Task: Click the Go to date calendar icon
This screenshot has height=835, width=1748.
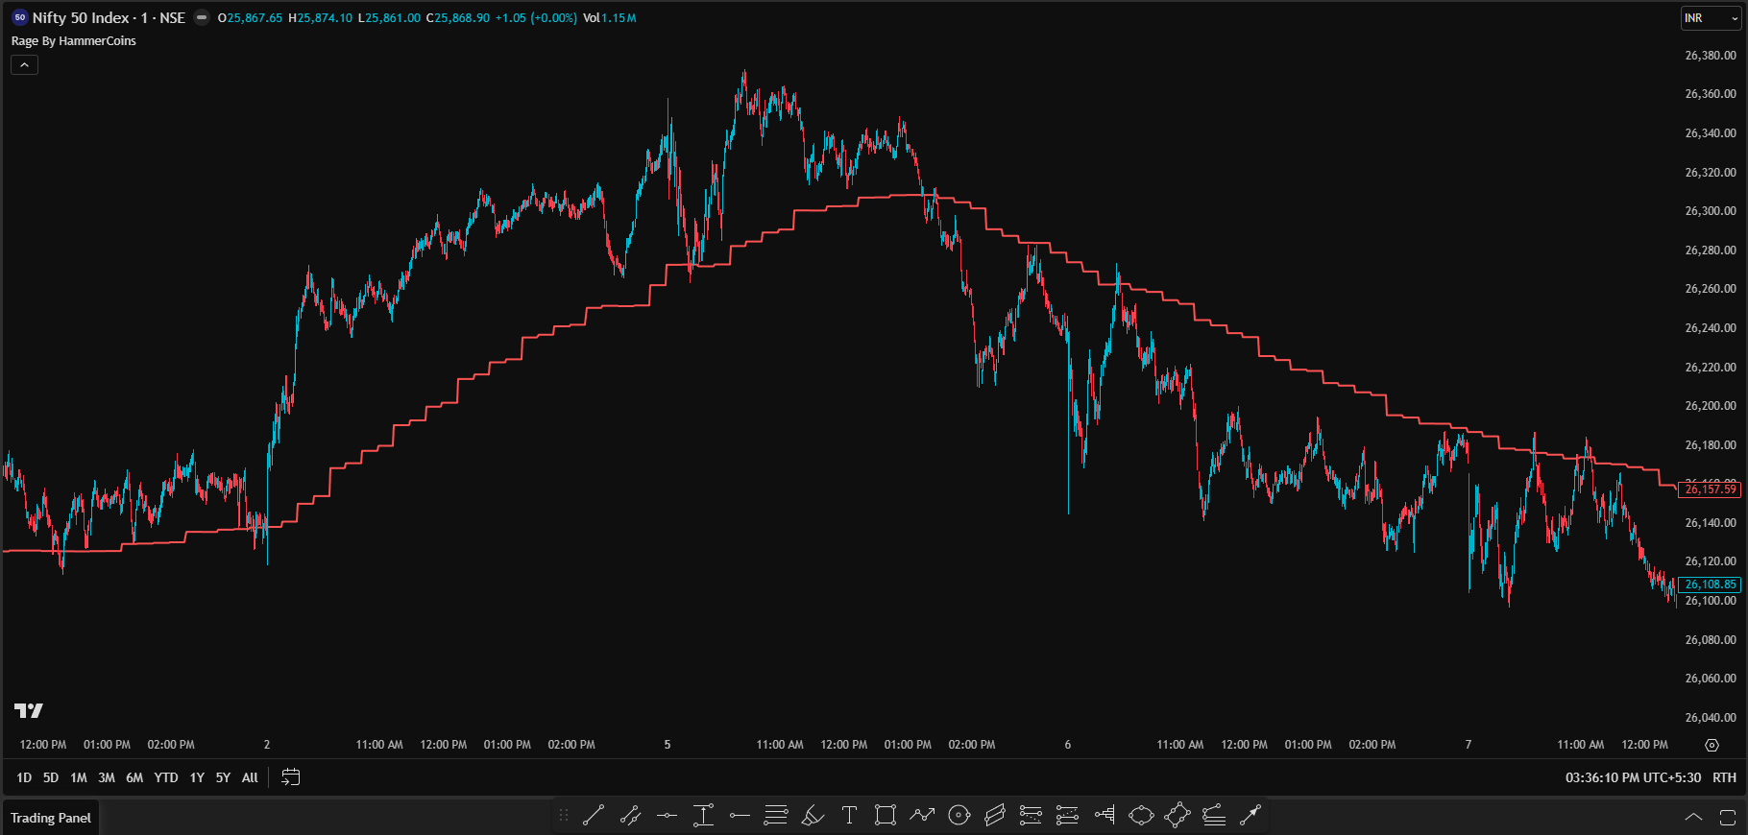Action: tap(290, 777)
